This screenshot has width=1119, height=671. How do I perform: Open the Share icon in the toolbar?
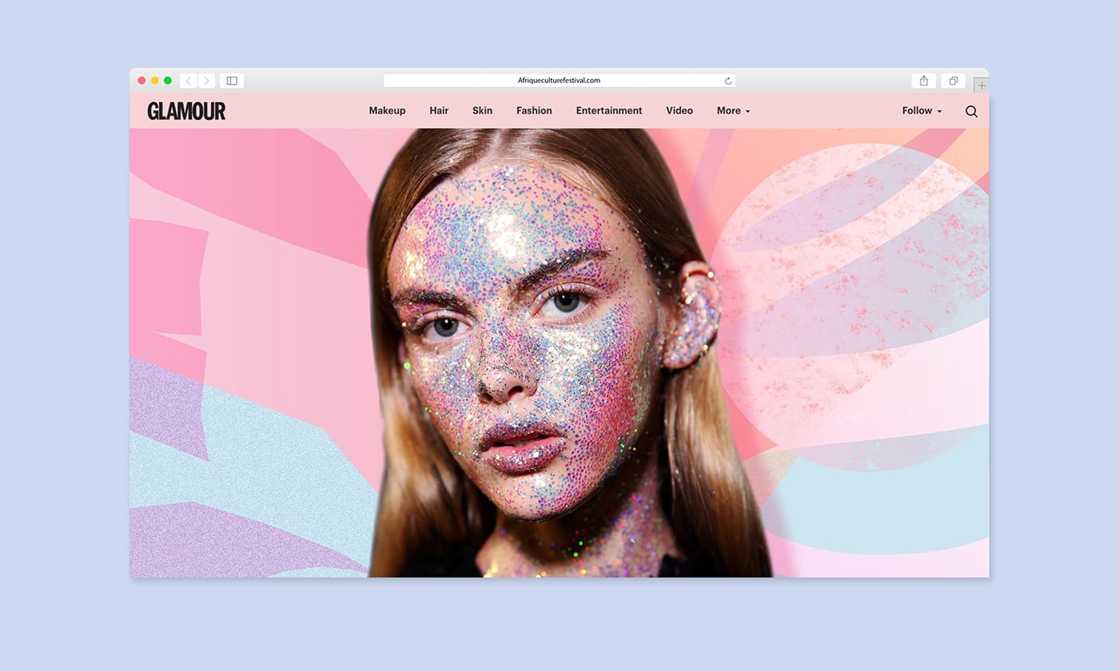[923, 81]
